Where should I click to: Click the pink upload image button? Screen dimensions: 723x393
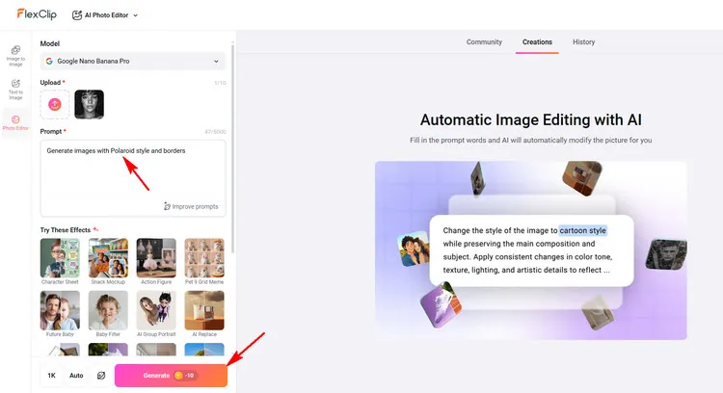click(x=55, y=104)
